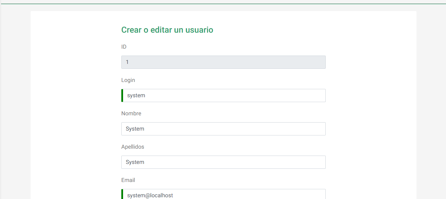446x199 pixels.
Task: Focus the Nombre input field
Action: [x=223, y=129]
